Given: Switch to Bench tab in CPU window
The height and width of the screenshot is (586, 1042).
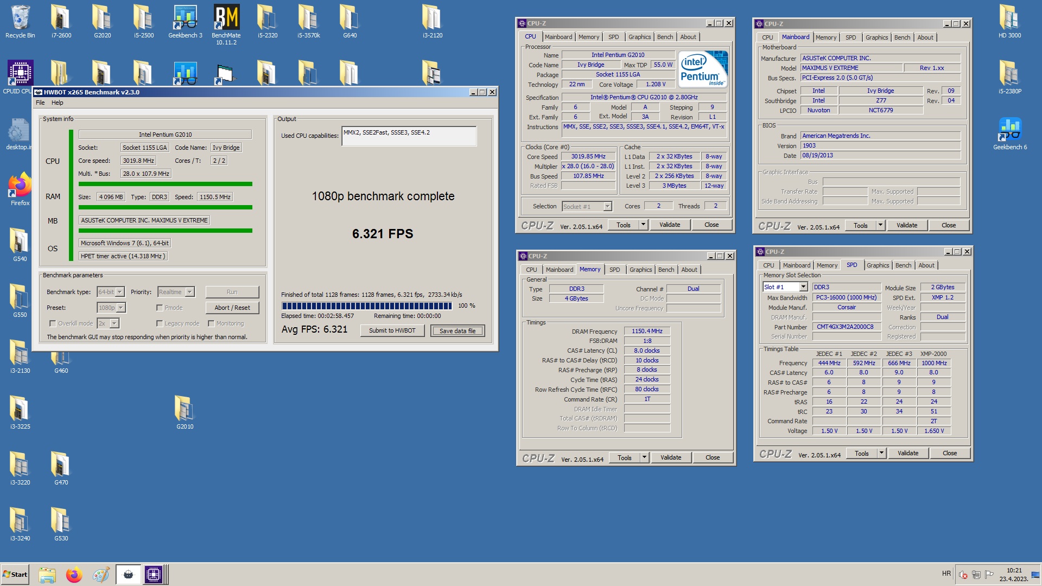Looking at the screenshot, I should click(x=665, y=37).
